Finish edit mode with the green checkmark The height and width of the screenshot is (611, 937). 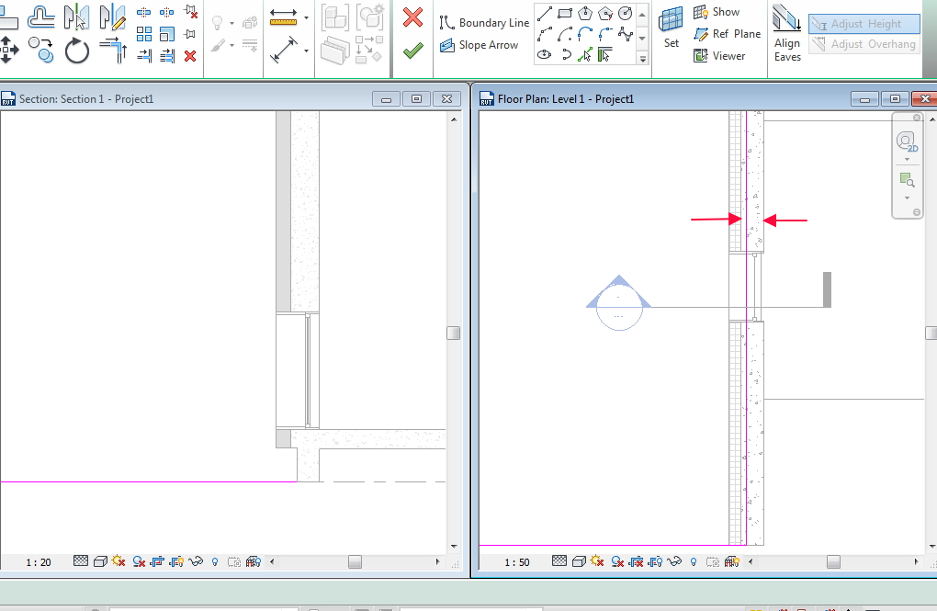click(x=413, y=51)
